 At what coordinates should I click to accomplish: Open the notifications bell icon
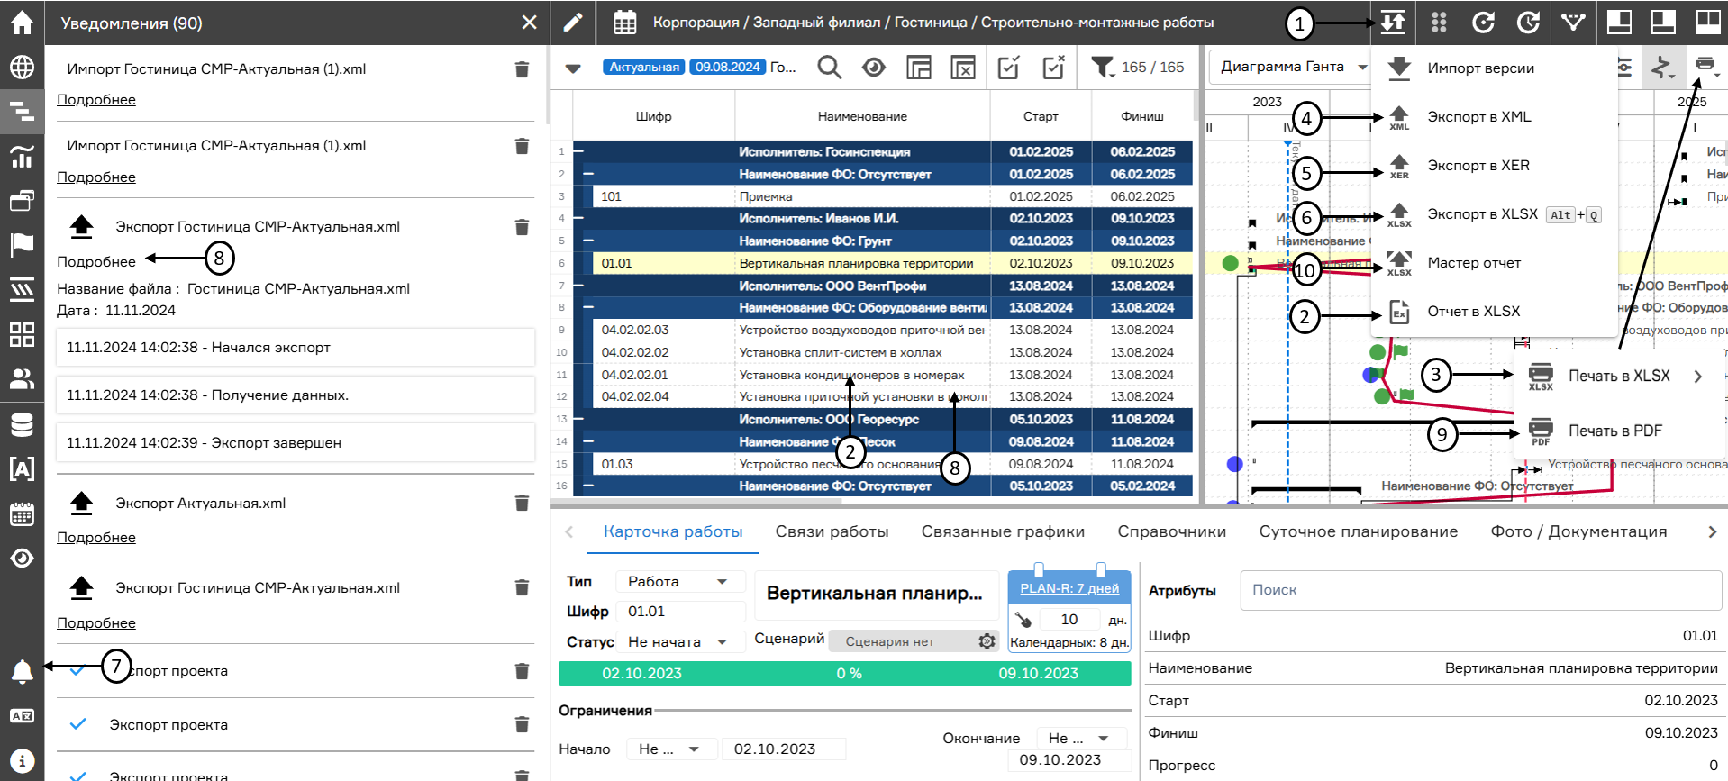click(22, 671)
